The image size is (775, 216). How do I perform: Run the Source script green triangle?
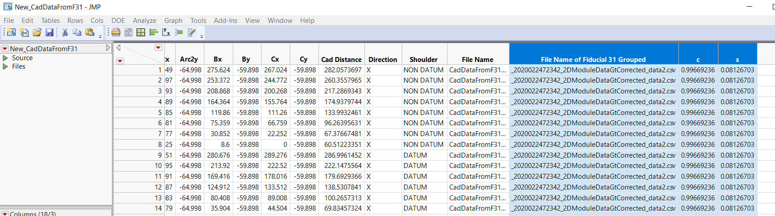pos(5,58)
